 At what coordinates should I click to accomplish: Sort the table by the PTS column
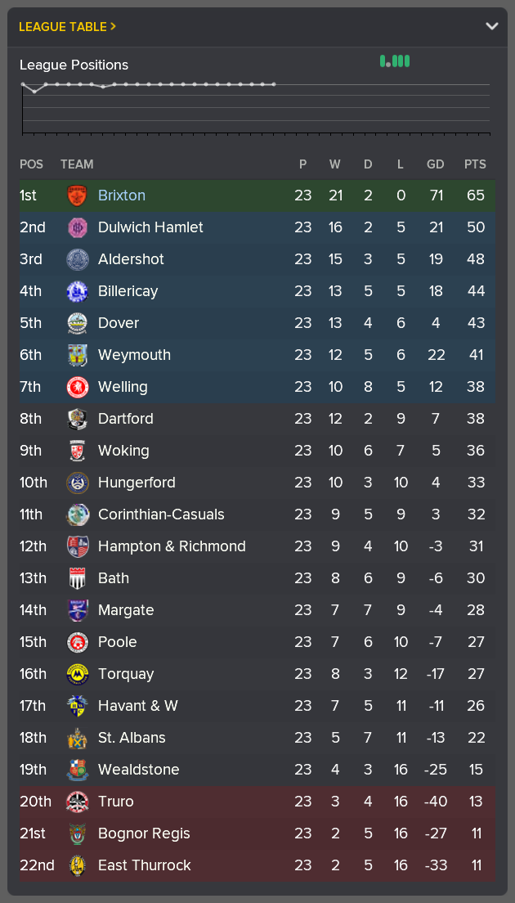pyautogui.click(x=475, y=164)
